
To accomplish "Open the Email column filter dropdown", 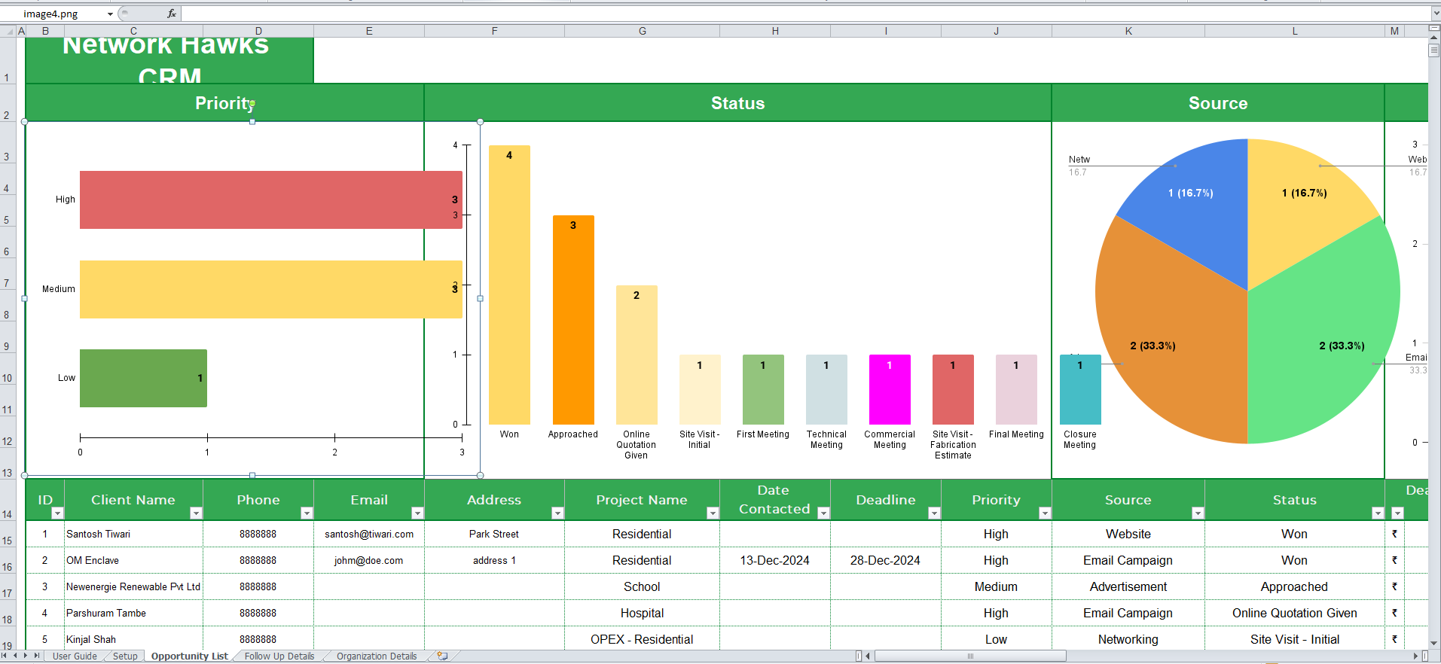I will click(x=417, y=513).
